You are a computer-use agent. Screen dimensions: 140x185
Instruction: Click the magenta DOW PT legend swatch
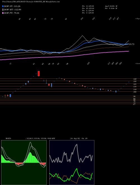tap(3, 13)
